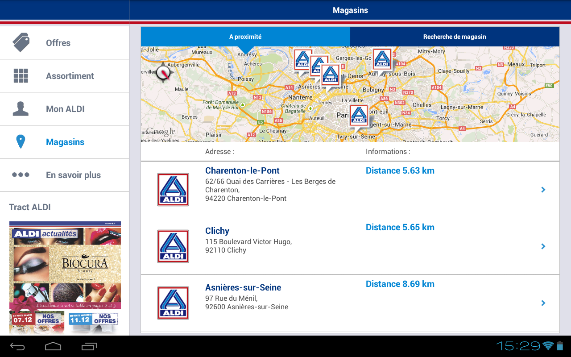This screenshot has height=357, width=571.
Task: Open the Tract ALDI catalog thumbnail
Action: tap(65, 277)
